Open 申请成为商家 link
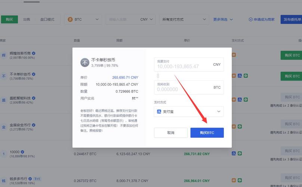 262,19
